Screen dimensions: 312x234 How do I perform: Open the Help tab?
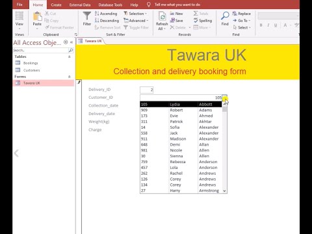point(134,5)
